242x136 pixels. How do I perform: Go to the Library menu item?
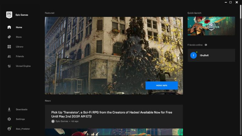point(20,47)
